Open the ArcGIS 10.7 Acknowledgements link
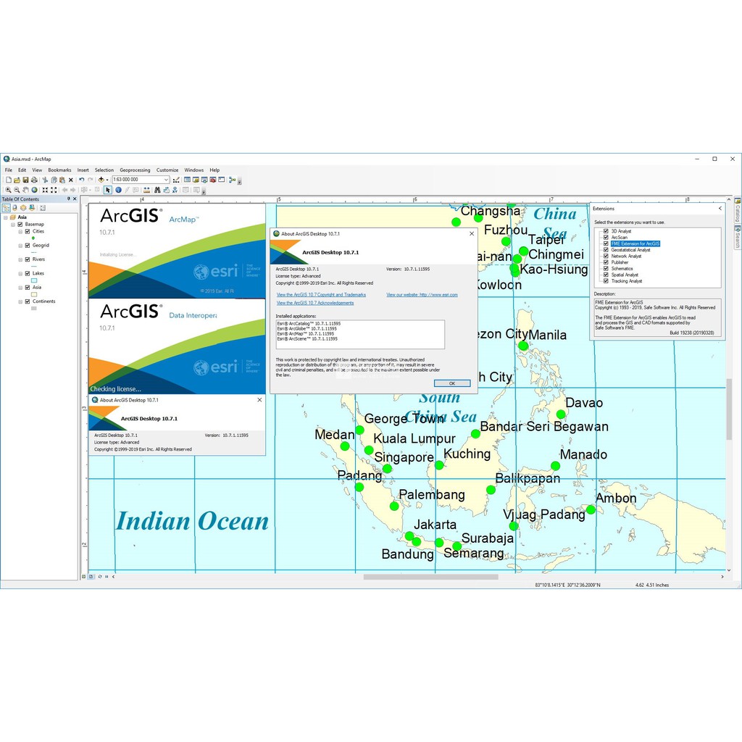The width and height of the screenshot is (742, 742). (x=315, y=303)
